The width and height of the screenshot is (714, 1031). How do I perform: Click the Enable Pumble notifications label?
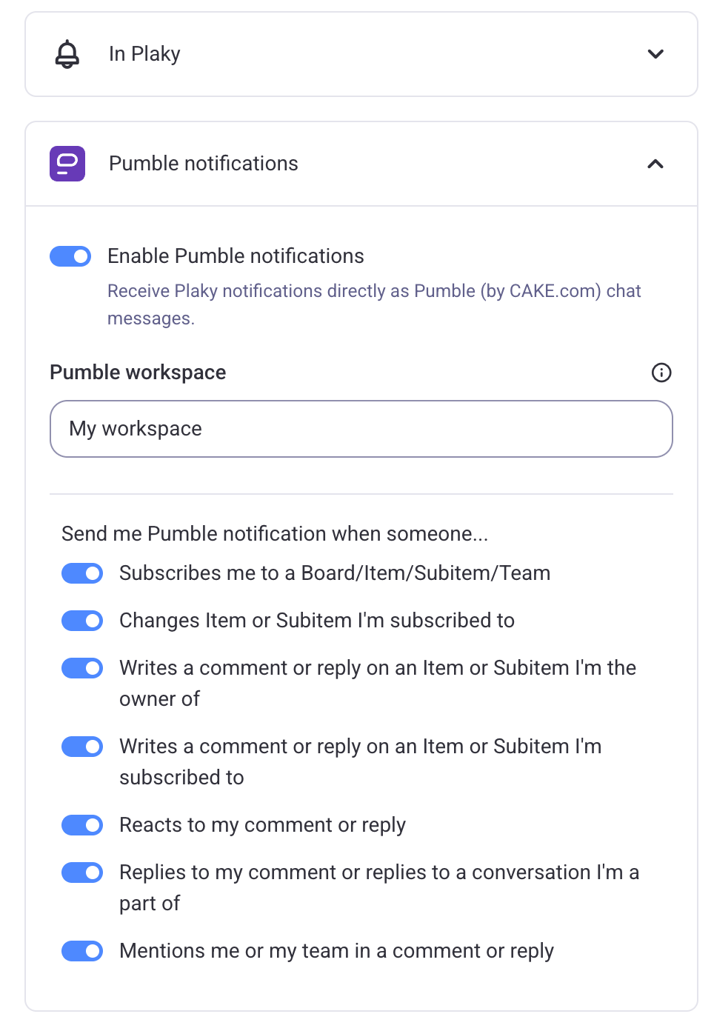(236, 256)
